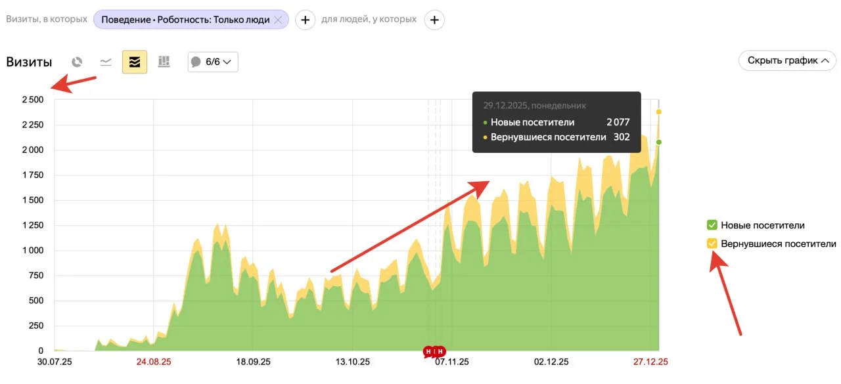Select the stacked area chart view
This screenshot has height=384, width=841.
pos(135,62)
